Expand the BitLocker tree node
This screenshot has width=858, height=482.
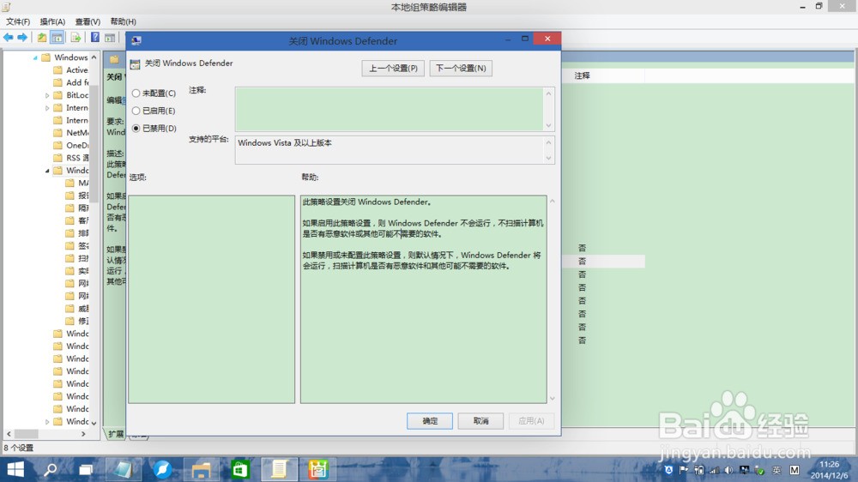click(x=48, y=95)
